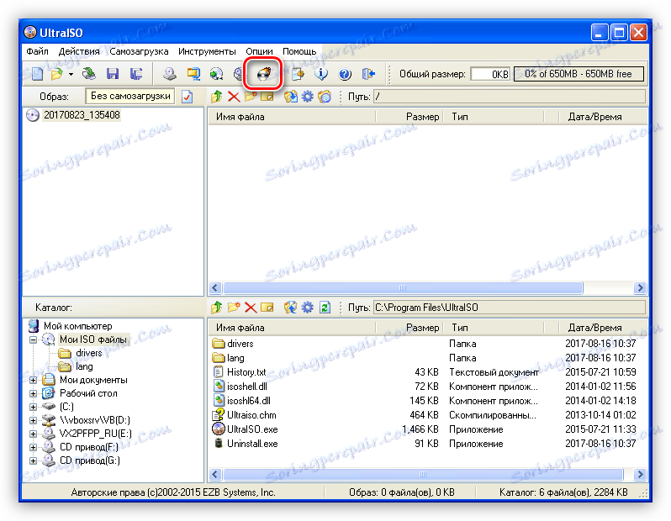The image size is (671, 521).
Task: Click the boot info checkmark icon
Action: pos(187,97)
